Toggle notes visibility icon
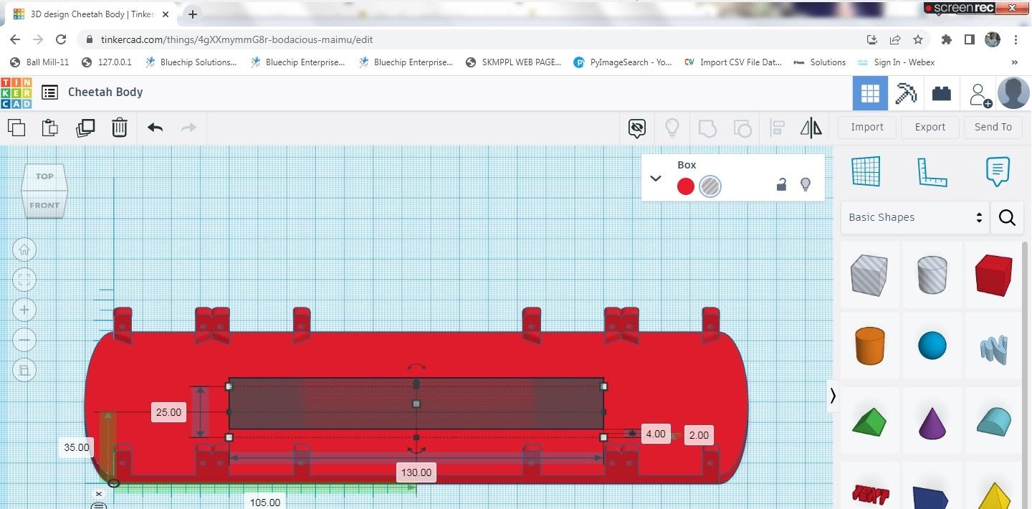 coord(636,128)
